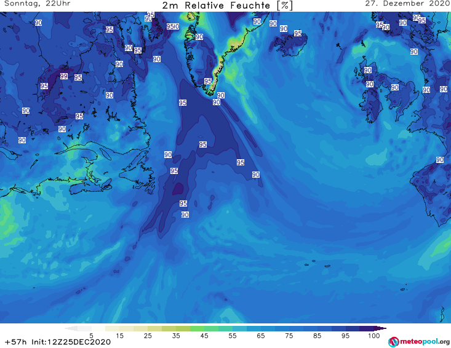This screenshot has height=348, width=451.
Task: Click the '95' value in the color legend
Action: coord(345,336)
